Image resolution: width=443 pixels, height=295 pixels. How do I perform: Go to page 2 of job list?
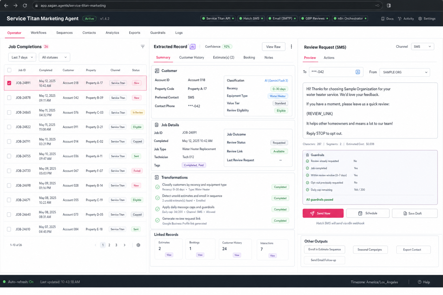pyautogui.click(x=109, y=245)
